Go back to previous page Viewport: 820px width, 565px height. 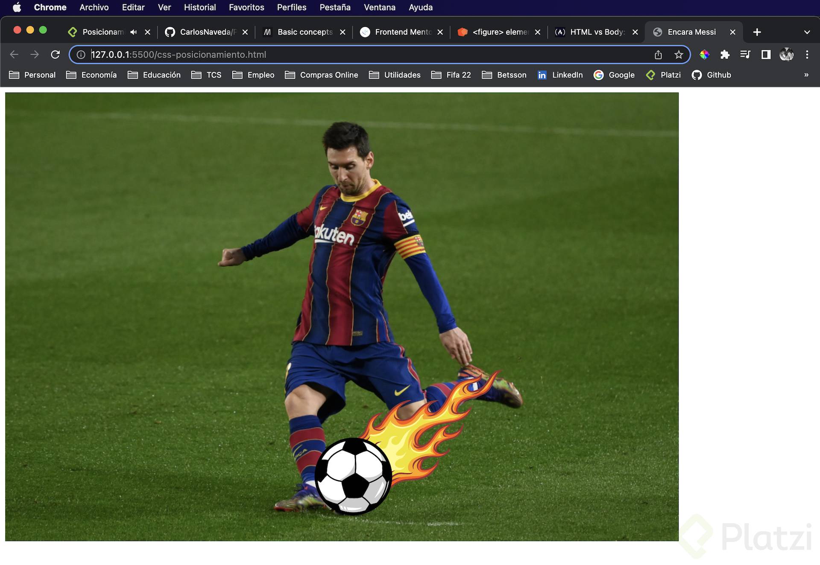(x=14, y=55)
